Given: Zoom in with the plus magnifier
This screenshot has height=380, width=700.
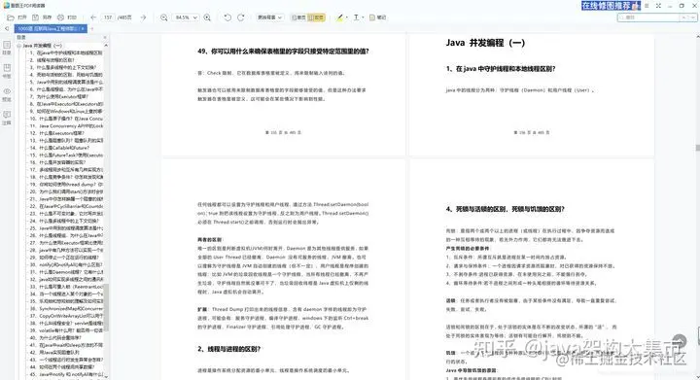Looking at the screenshot, I should pos(207,17).
